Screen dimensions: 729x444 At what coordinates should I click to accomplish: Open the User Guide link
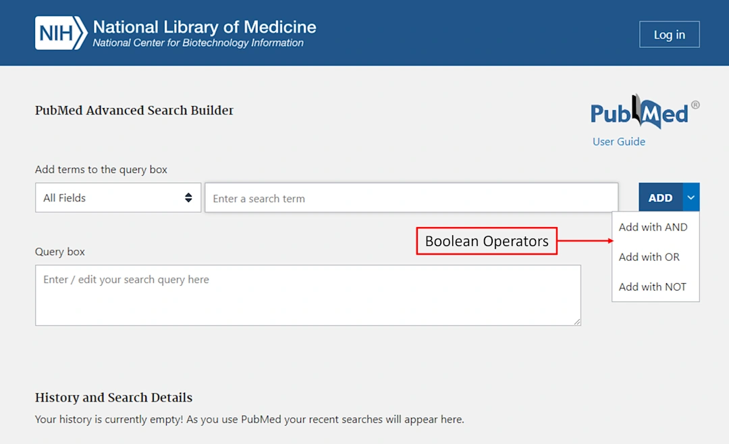pyautogui.click(x=618, y=141)
